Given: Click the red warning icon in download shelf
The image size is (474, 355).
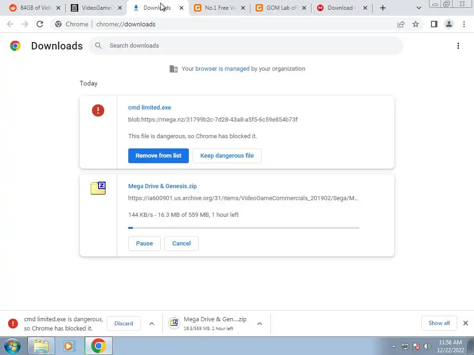Looking at the screenshot, I should click(12, 323).
